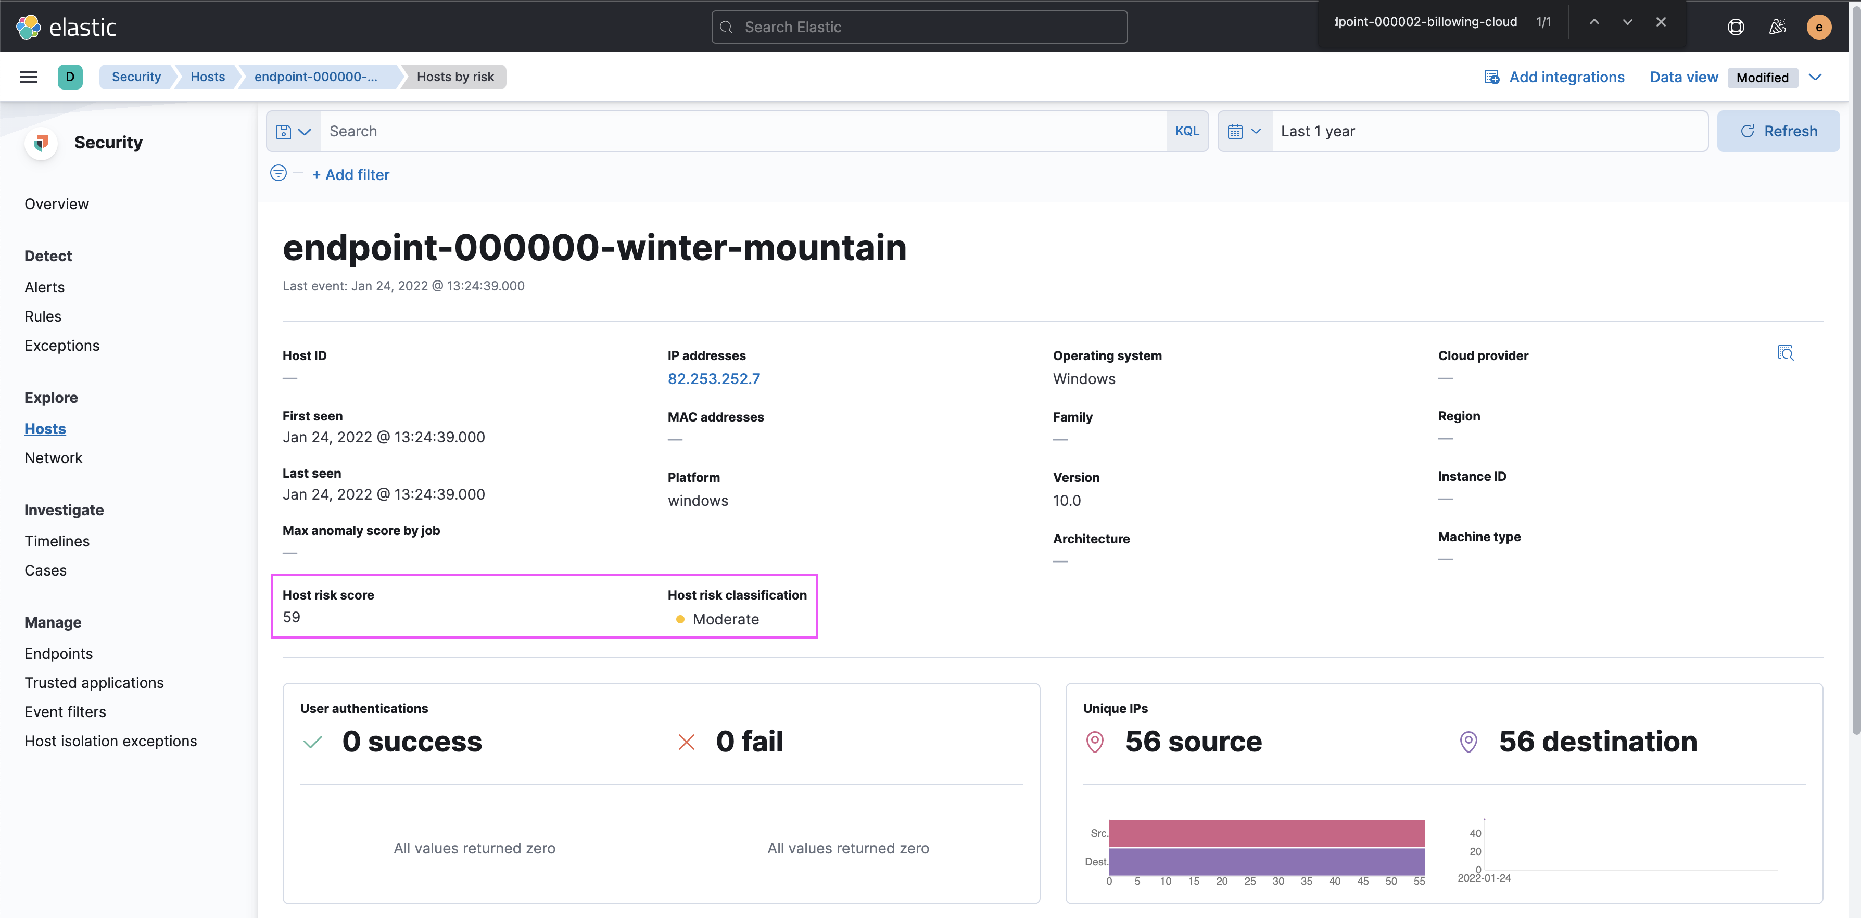
Task: Click the filter options circle icon
Action: point(278,173)
